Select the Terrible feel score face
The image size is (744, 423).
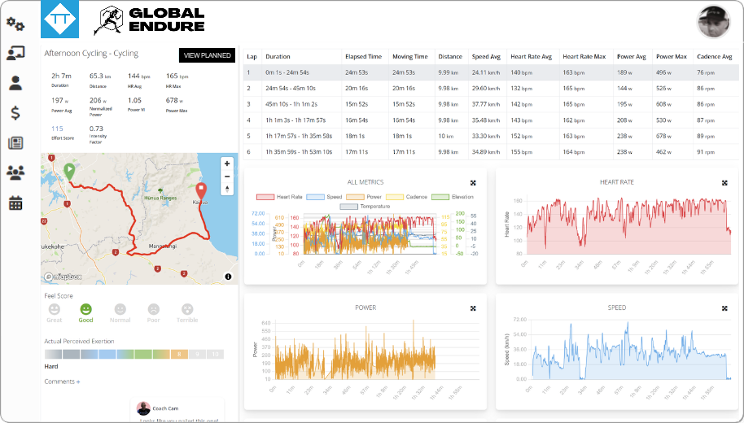point(187,310)
